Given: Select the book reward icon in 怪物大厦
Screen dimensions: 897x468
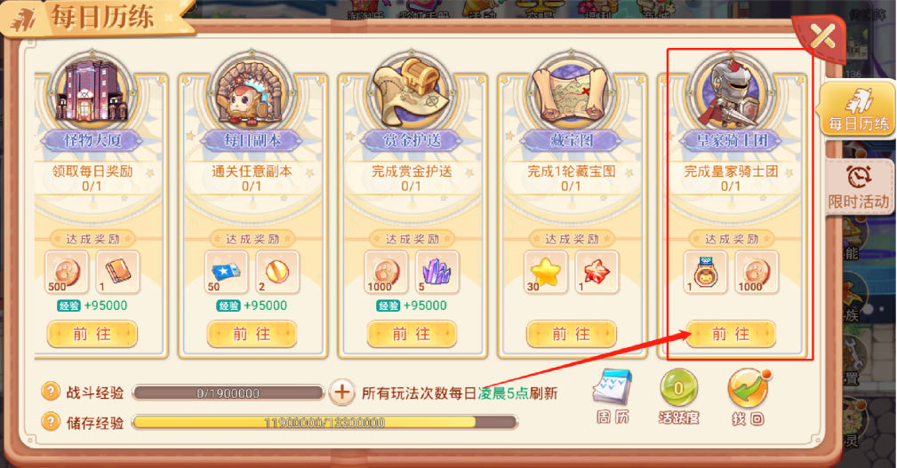Looking at the screenshot, I should click(118, 272).
